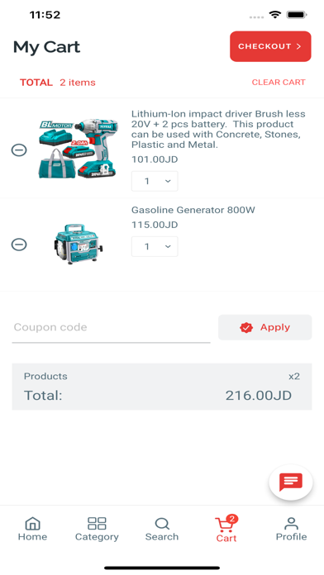Viewport: 324px width, 575px height.
Task: Apply the coupon with the Apply button
Action: [265, 327]
